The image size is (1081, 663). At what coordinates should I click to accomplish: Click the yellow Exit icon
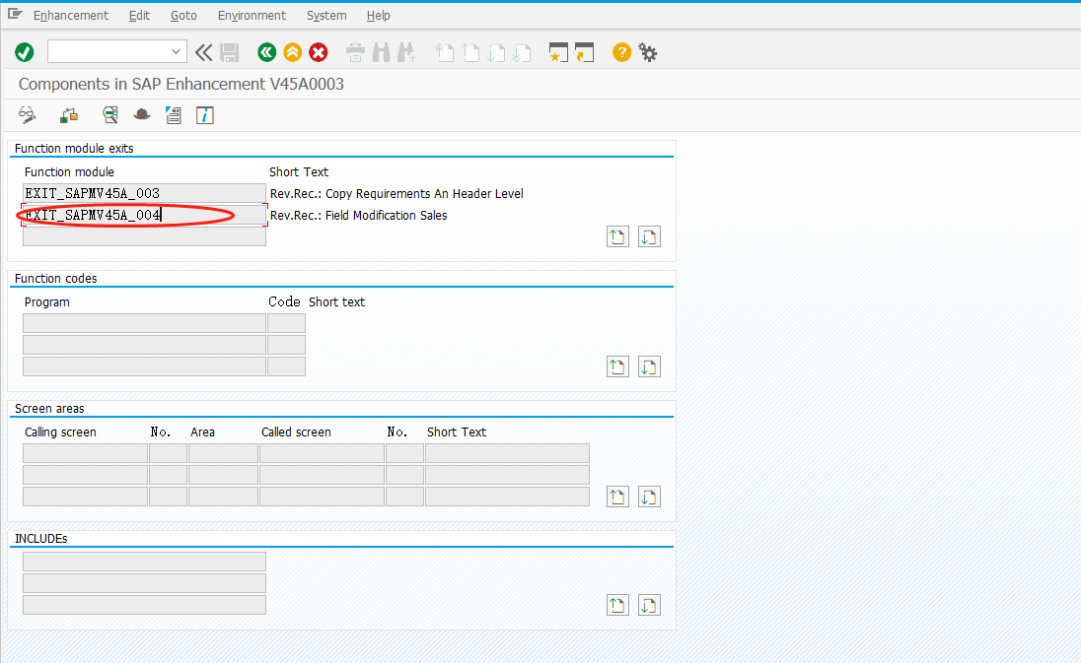coord(293,52)
